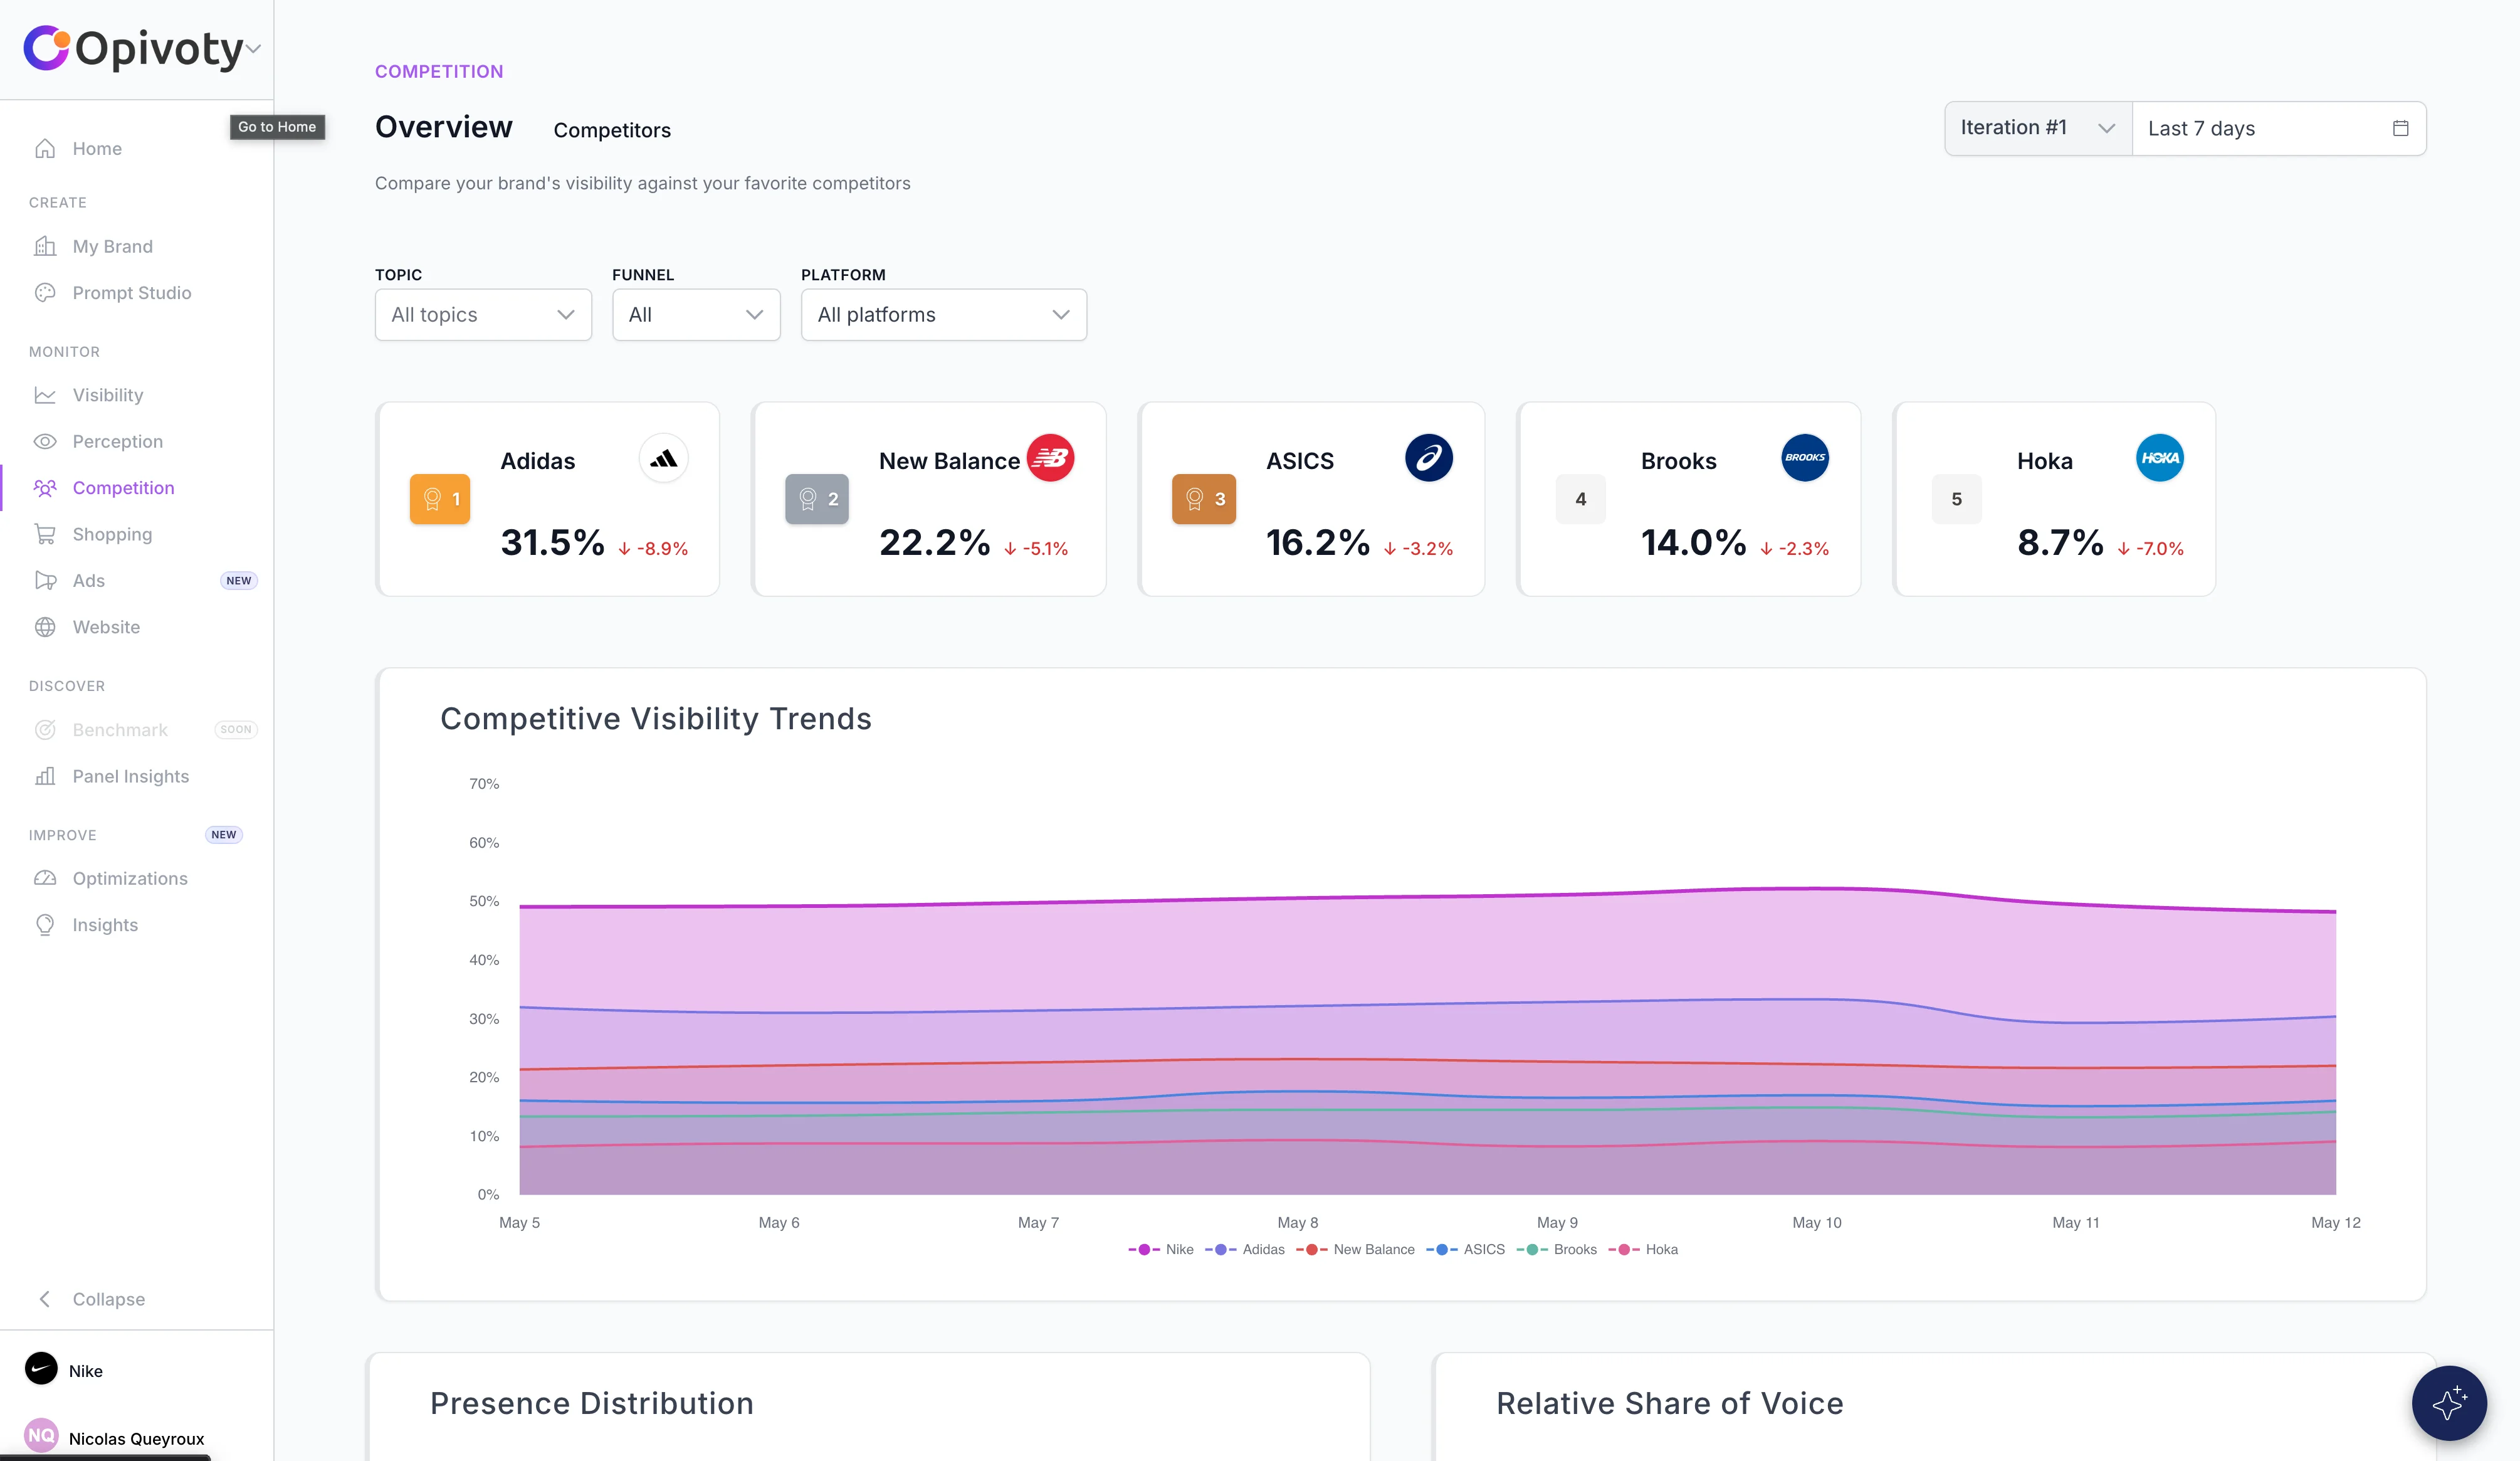Click the Insights lightbulb icon
The width and height of the screenshot is (2520, 1461).
tap(45, 925)
